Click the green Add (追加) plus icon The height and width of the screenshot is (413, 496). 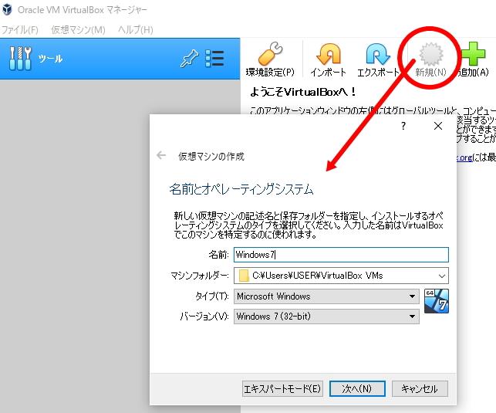(473, 54)
